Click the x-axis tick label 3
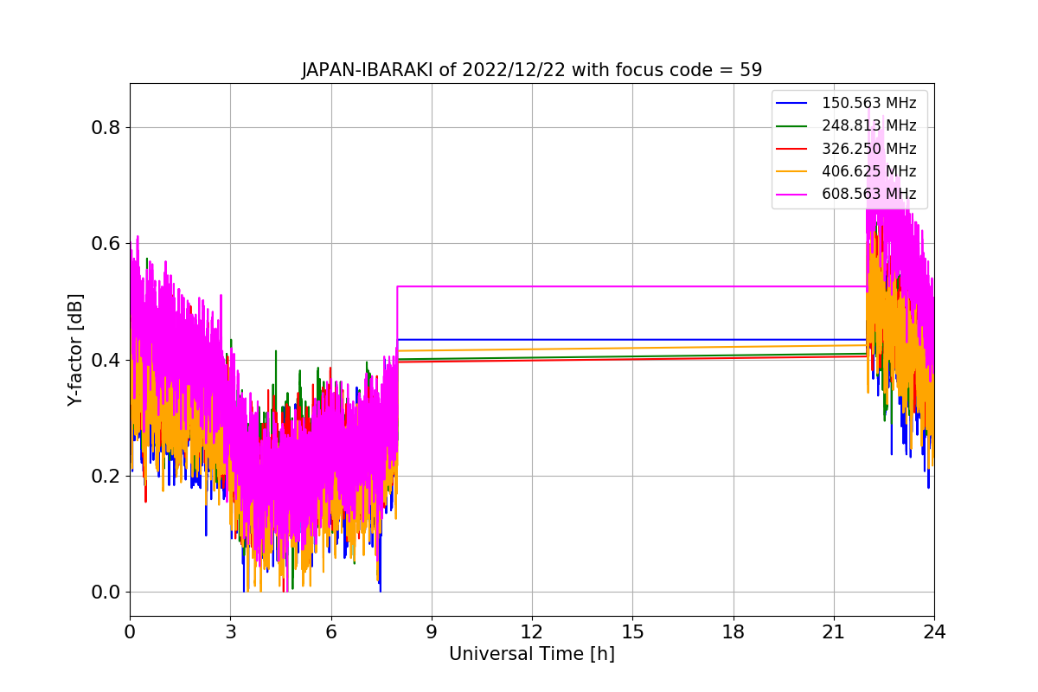This screenshot has width=1038, height=692. [230, 632]
